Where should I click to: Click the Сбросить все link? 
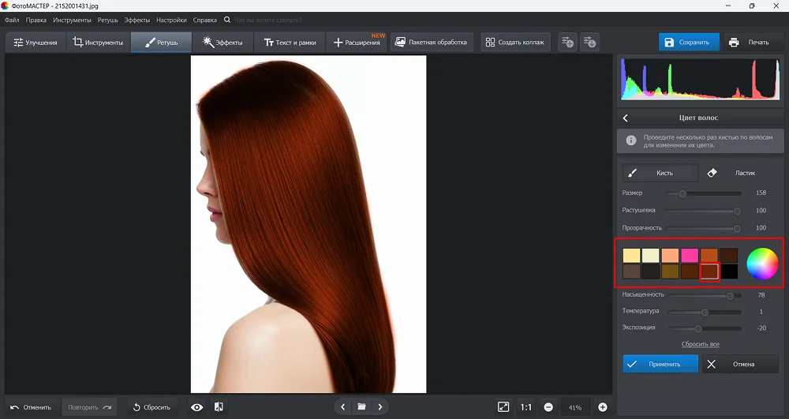701,345
